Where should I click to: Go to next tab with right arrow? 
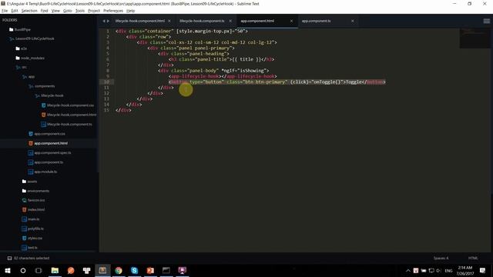(x=108, y=21)
